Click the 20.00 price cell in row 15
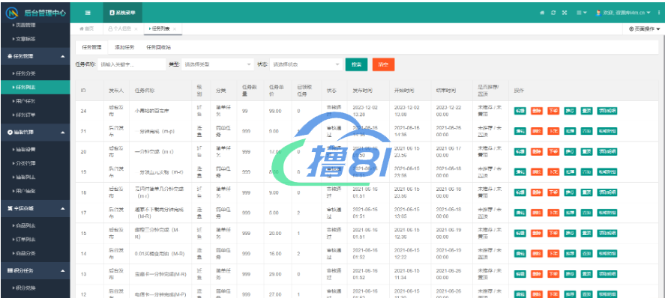 point(276,234)
